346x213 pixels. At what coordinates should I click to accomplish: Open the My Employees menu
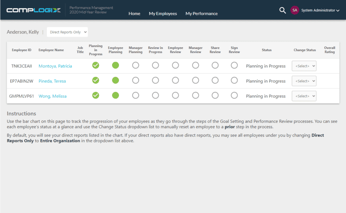click(x=163, y=14)
